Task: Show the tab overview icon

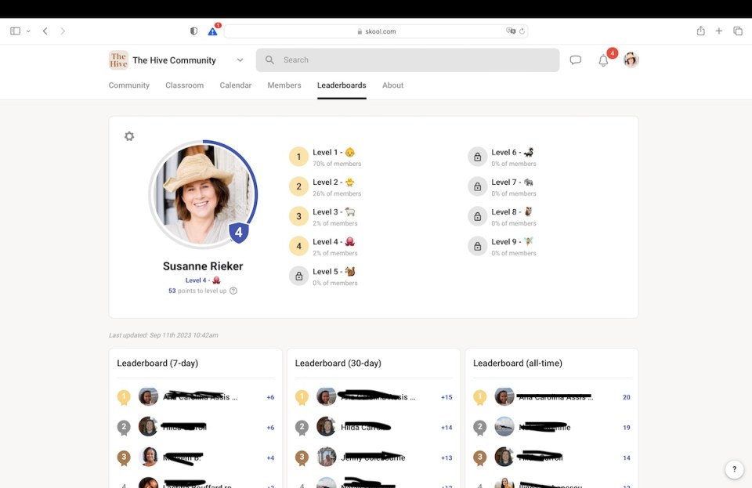Action: coord(738,31)
